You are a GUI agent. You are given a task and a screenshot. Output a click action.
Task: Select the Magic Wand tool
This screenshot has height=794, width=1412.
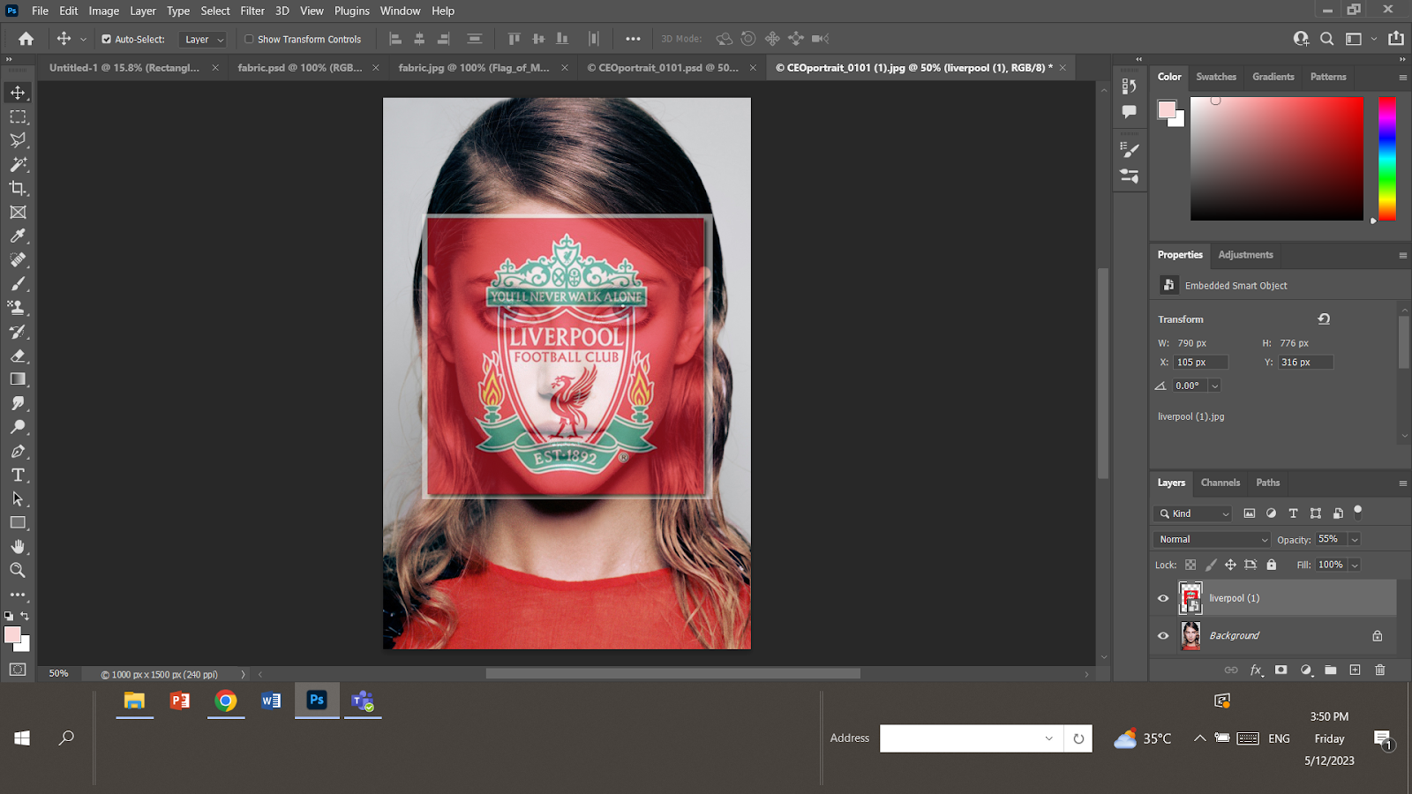coord(18,164)
